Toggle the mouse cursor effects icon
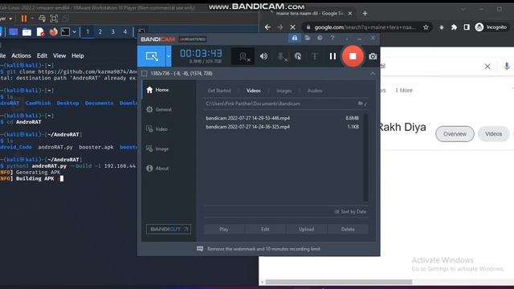 pos(298,56)
